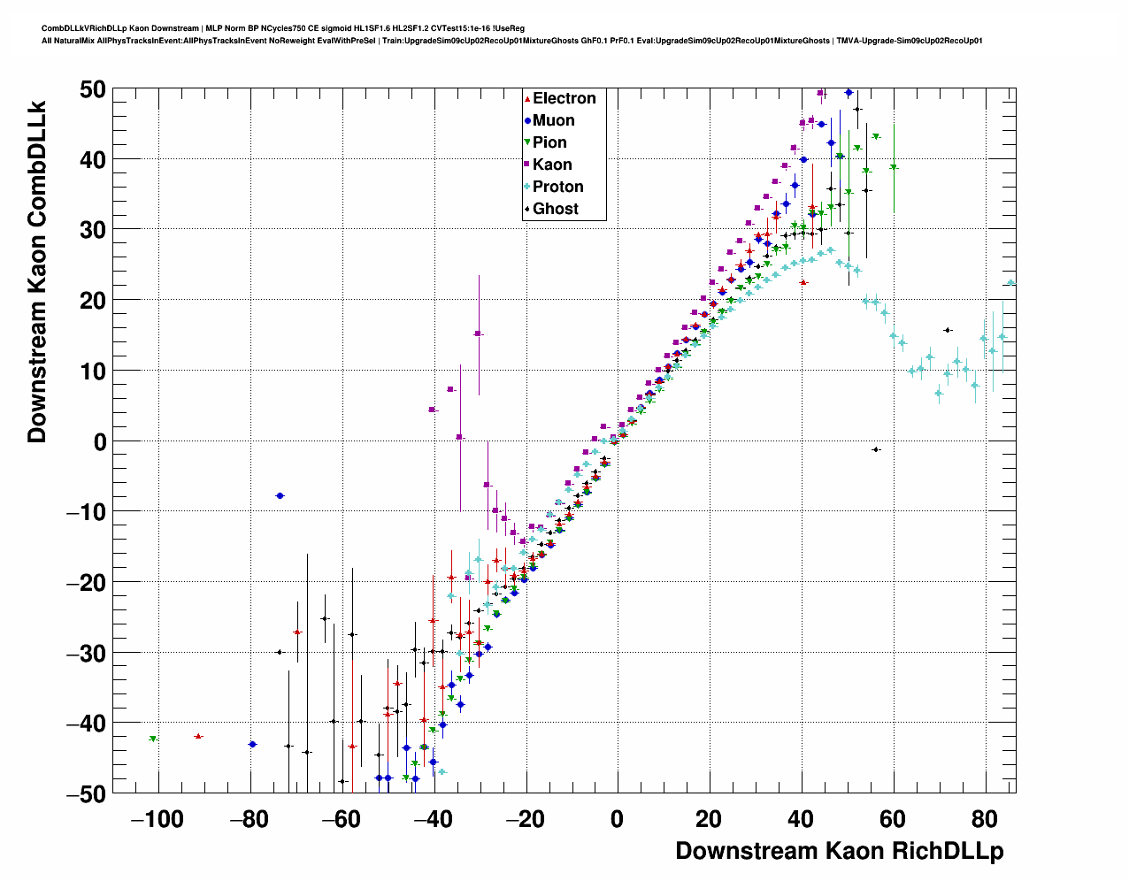Click the red triangle Electron legend marker
The height and width of the screenshot is (881, 1129).
coord(527,98)
